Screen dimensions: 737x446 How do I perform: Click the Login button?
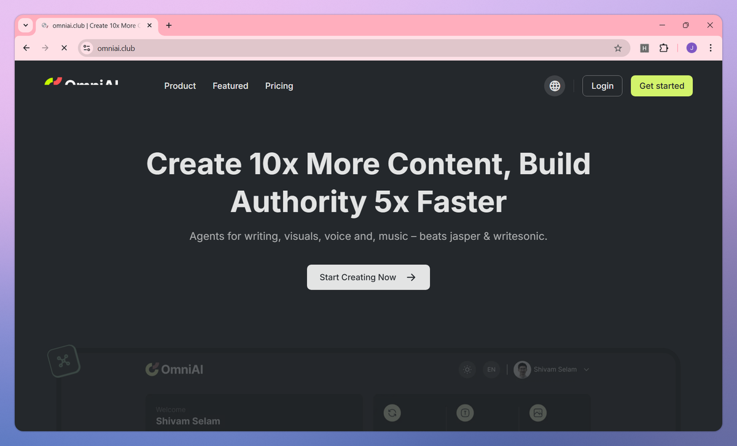tap(602, 86)
